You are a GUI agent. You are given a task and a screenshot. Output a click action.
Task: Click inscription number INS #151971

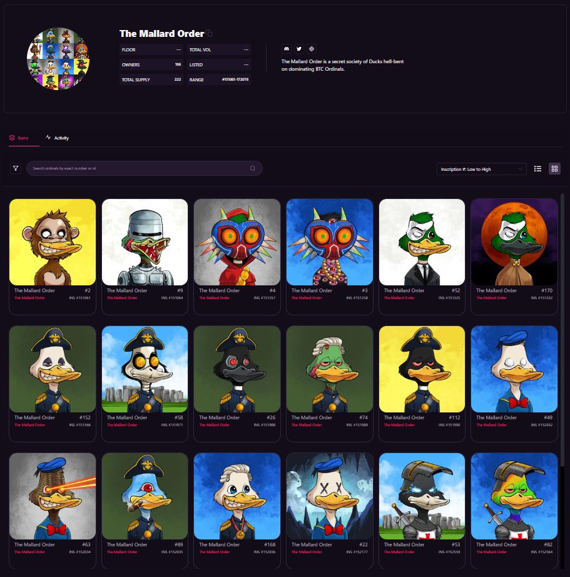[x=172, y=425]
